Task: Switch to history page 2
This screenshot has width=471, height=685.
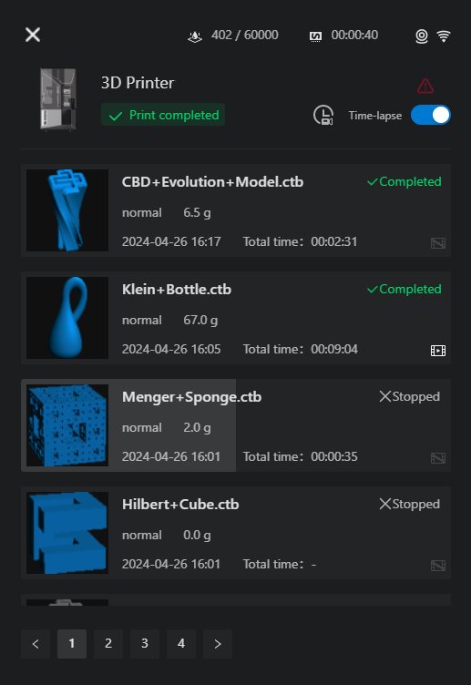Action: click(108, 643)
